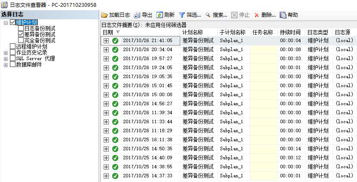Click green success icon for 19:57:27 entry
Screen dimensions: 357x182
[115, 59]
